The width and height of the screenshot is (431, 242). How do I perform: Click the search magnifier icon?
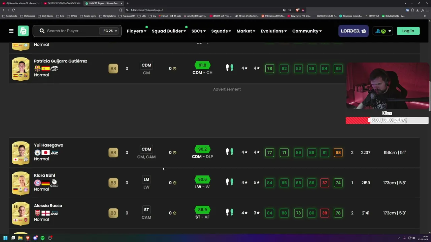[42, 31]
